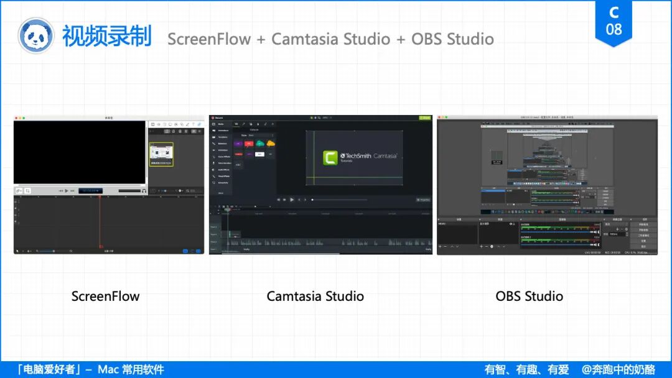Open the Properties panel in Camtasia

pos(424,200)
